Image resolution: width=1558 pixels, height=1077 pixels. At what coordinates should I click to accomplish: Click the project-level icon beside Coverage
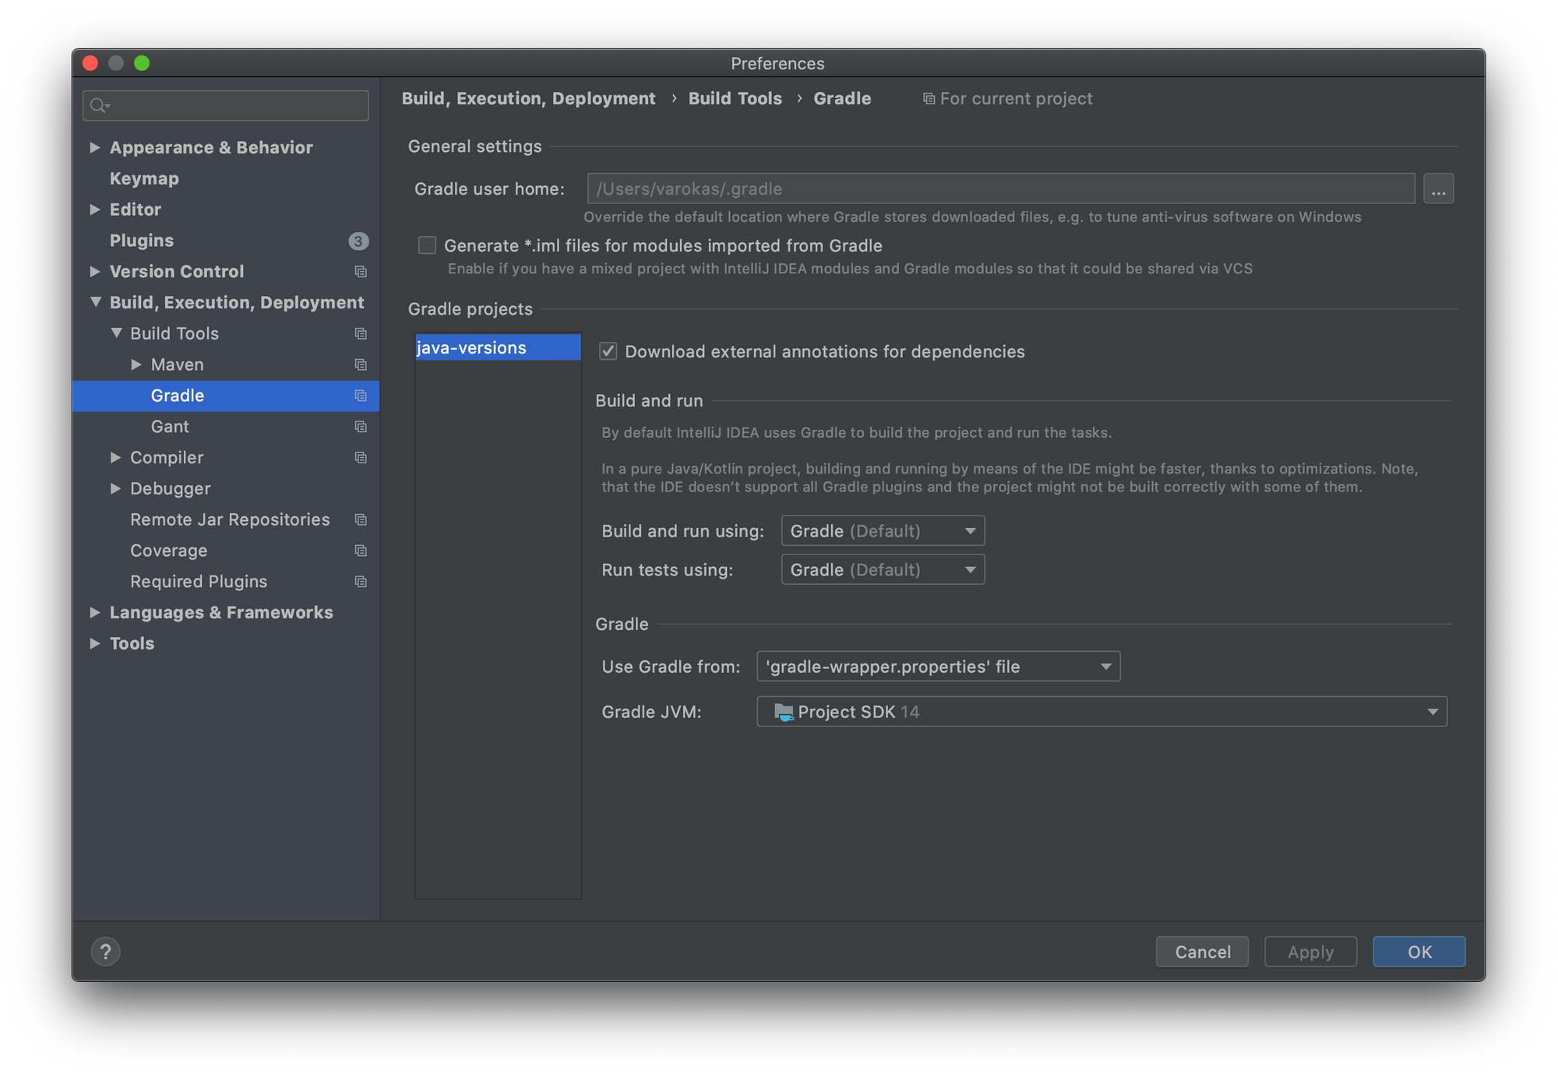pos(361,551)
